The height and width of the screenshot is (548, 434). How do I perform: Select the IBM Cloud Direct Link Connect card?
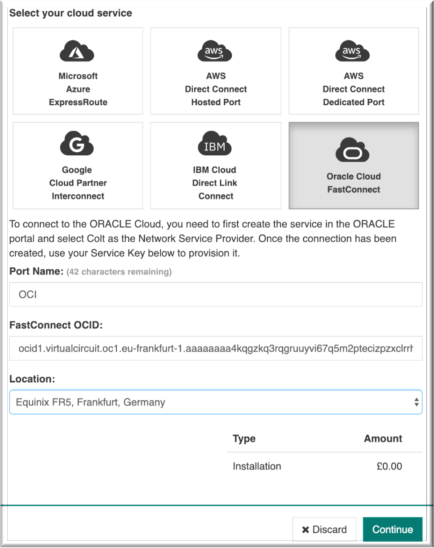pyautogui.click(x=215, y=165)
